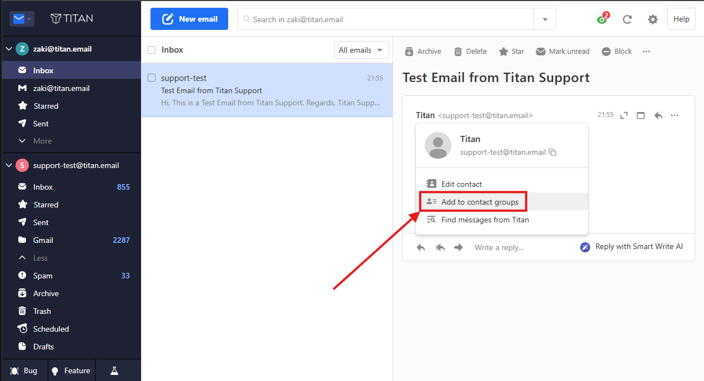Click sender name Titan in message header

(425, 115)
